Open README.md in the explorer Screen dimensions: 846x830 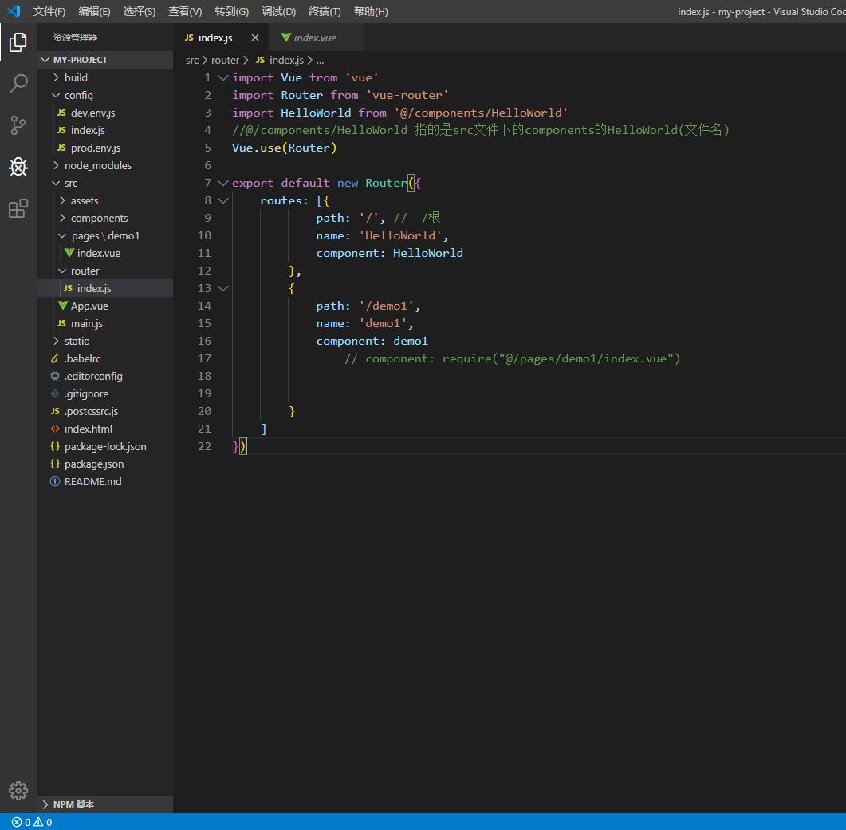[92, 481]
